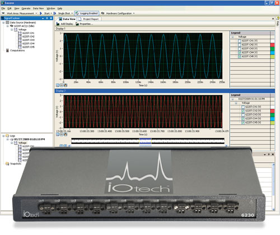Image resolution: width=280 pixels, height=235 pixels.
Task: Collapse Voltage group in Display 1 legend
Action: 232,37
